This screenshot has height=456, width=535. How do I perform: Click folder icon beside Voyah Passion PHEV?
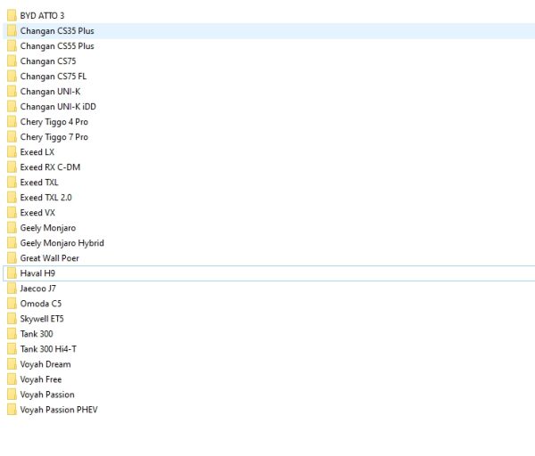coord(12,410)
